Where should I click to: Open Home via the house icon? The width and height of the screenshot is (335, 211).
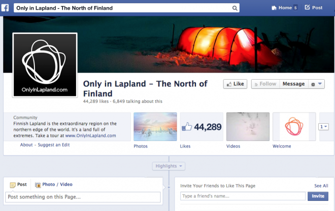coord(274,8)
